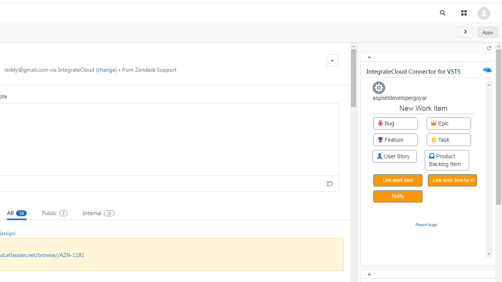The height and width of the screenshot is (282, 502).
Task: Click the assign link
Action: point(7,233)
